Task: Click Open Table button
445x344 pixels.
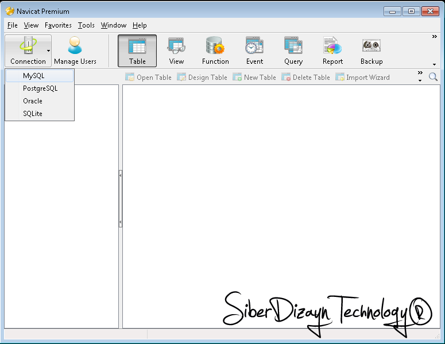Action: pyautogui.click(x=148, y=77)
